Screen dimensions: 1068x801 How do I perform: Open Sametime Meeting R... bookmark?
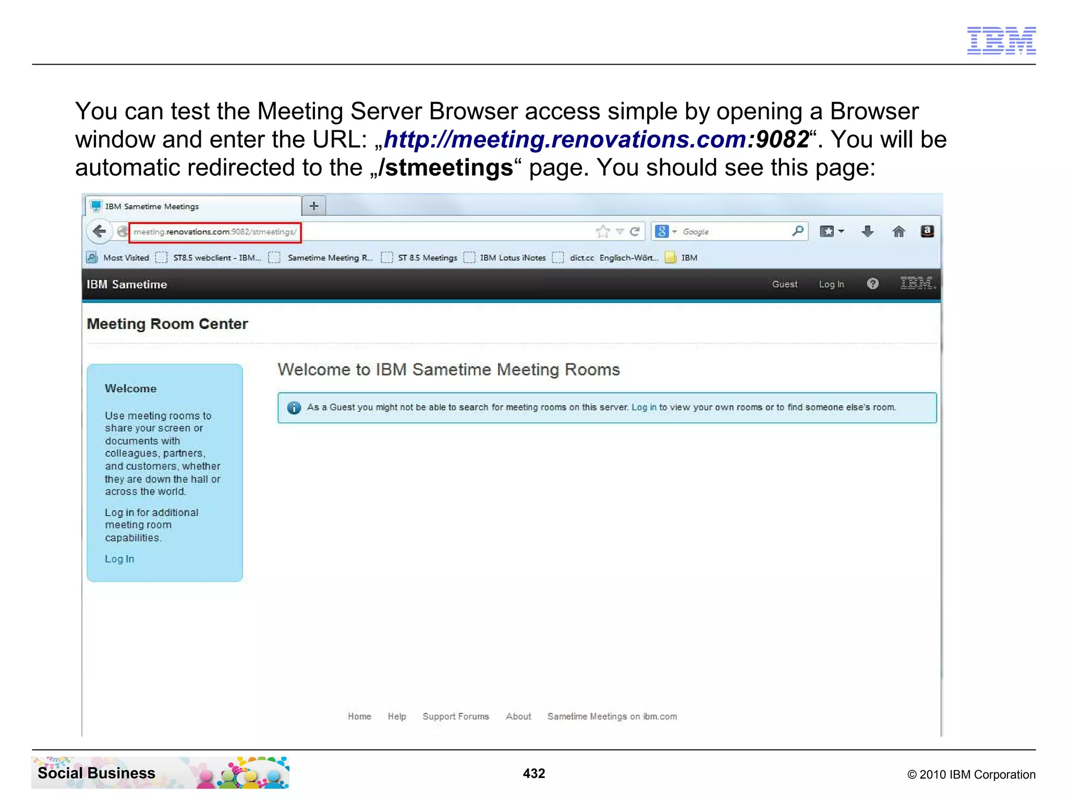coord(321,258)
